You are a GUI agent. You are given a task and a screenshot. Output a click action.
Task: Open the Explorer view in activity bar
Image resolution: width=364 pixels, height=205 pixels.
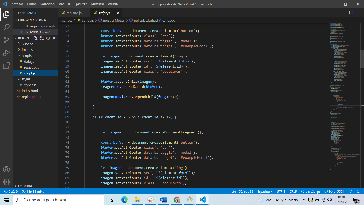point(6,14)
